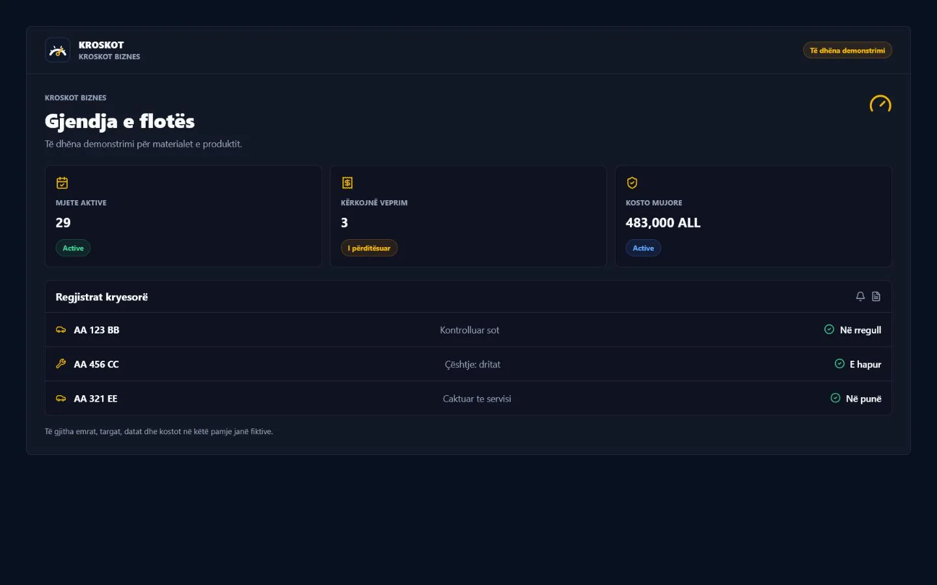Viewport: 937px width, 585px height.
Task: Click the green Active badge under 29
Action: (x=73, y=248)
